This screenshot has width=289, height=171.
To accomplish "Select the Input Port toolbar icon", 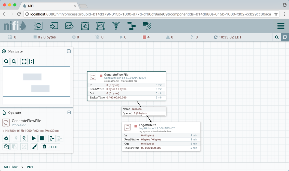I will 54,26.
